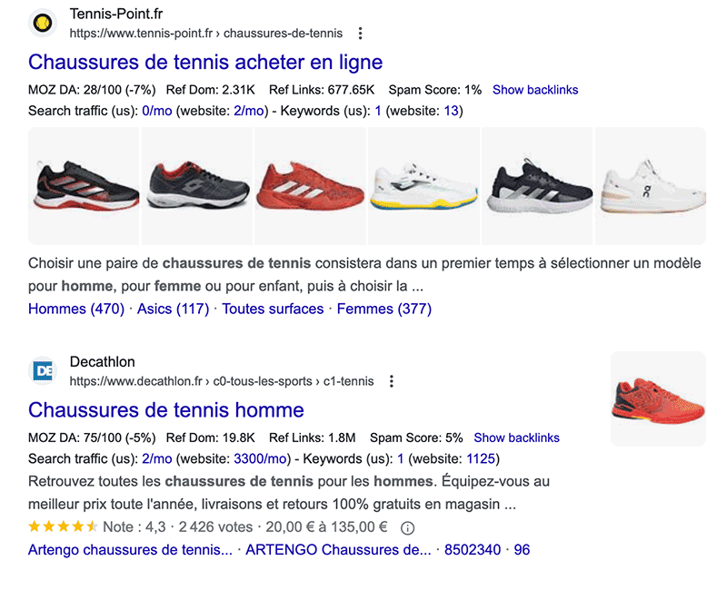The height and width of the screenshot is (590, 727).
Task: Open three-dot menu for Decathlon result
Action: (392, 381)
